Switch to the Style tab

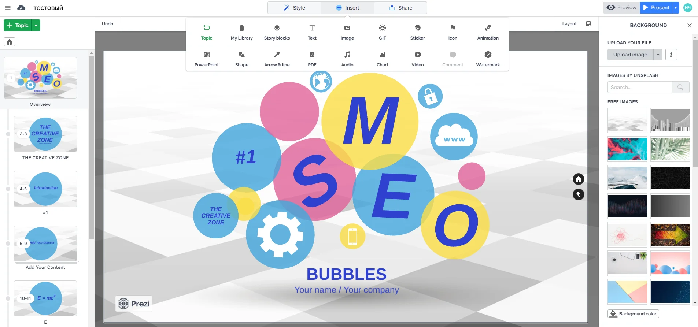[x=294, y=8]
